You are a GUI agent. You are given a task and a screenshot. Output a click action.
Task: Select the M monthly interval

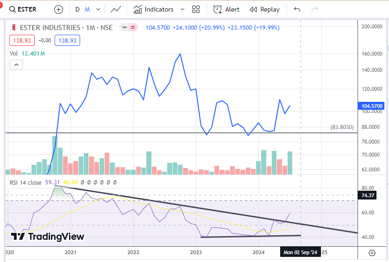click(88, 9)
